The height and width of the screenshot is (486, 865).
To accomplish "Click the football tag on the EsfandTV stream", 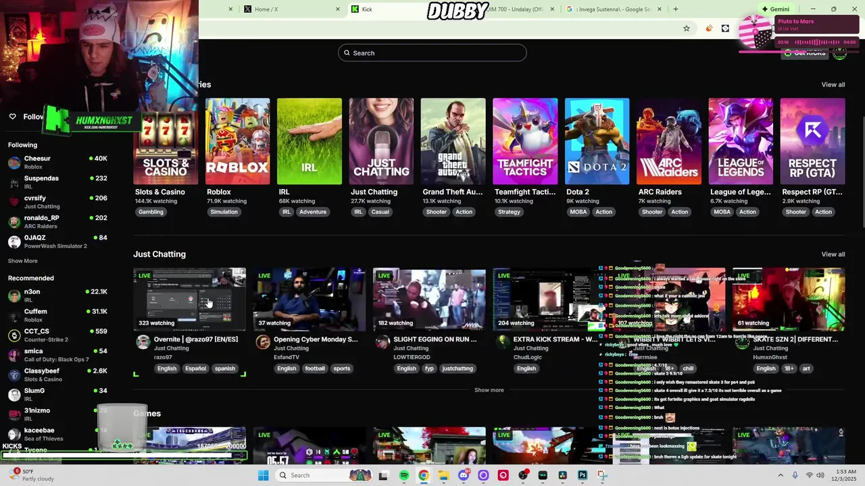I will tap(315, 369).
